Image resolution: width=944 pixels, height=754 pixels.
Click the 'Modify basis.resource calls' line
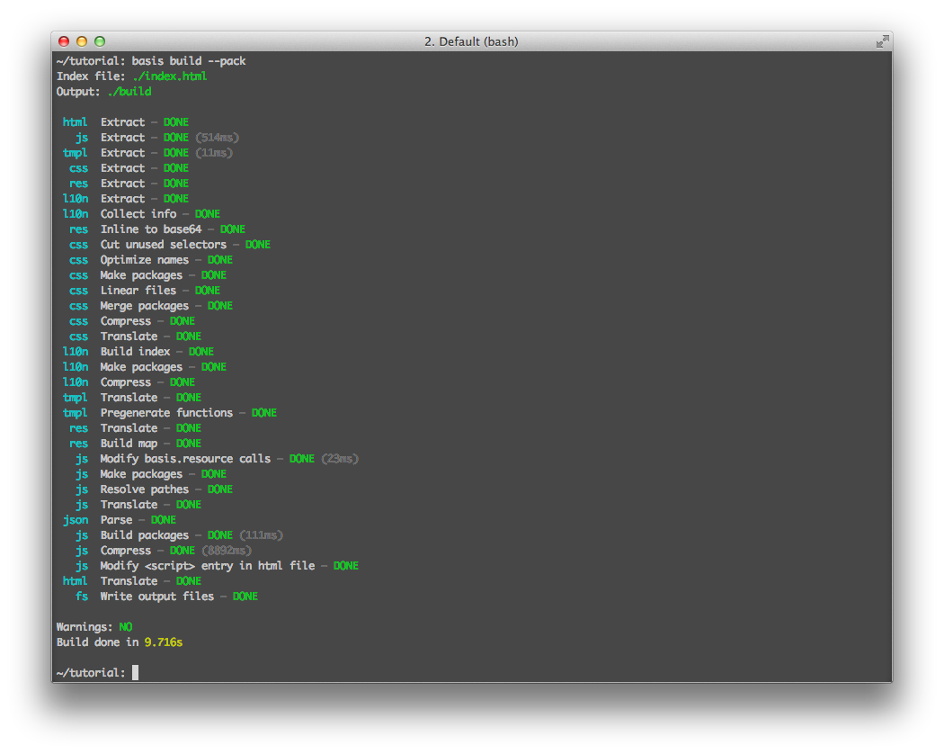218,459
